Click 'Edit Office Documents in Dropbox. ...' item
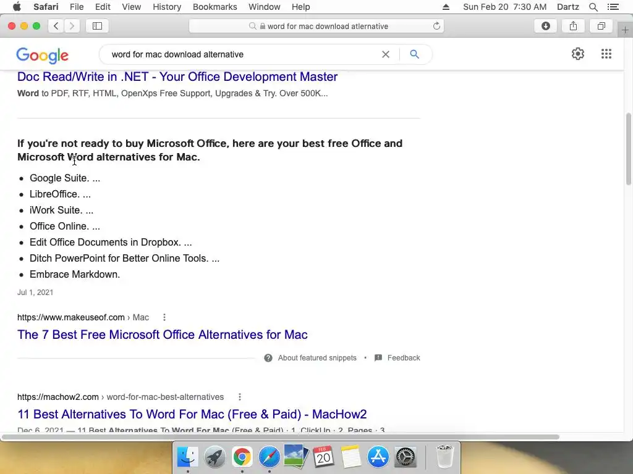This screenshot has width=633, height=474. pos(111,242)
